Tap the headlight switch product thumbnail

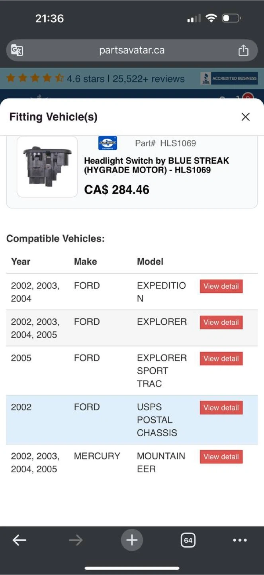coord(47,167)
